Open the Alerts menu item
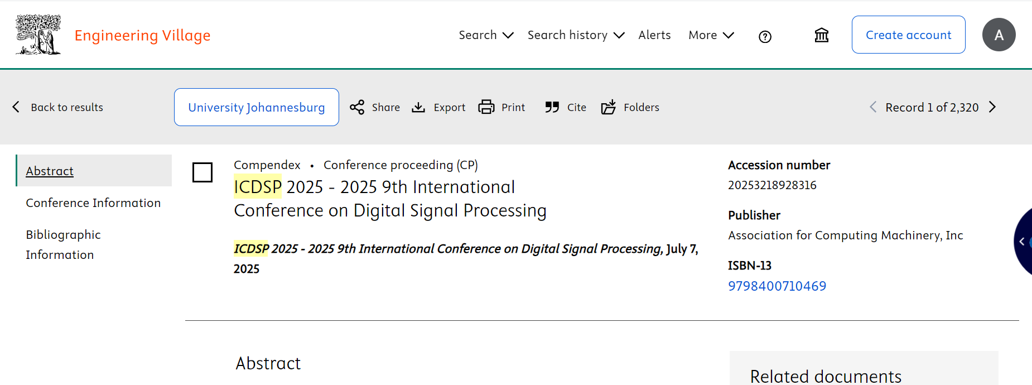This screenshot has width=1032, height=385. [x=654, y=35]
